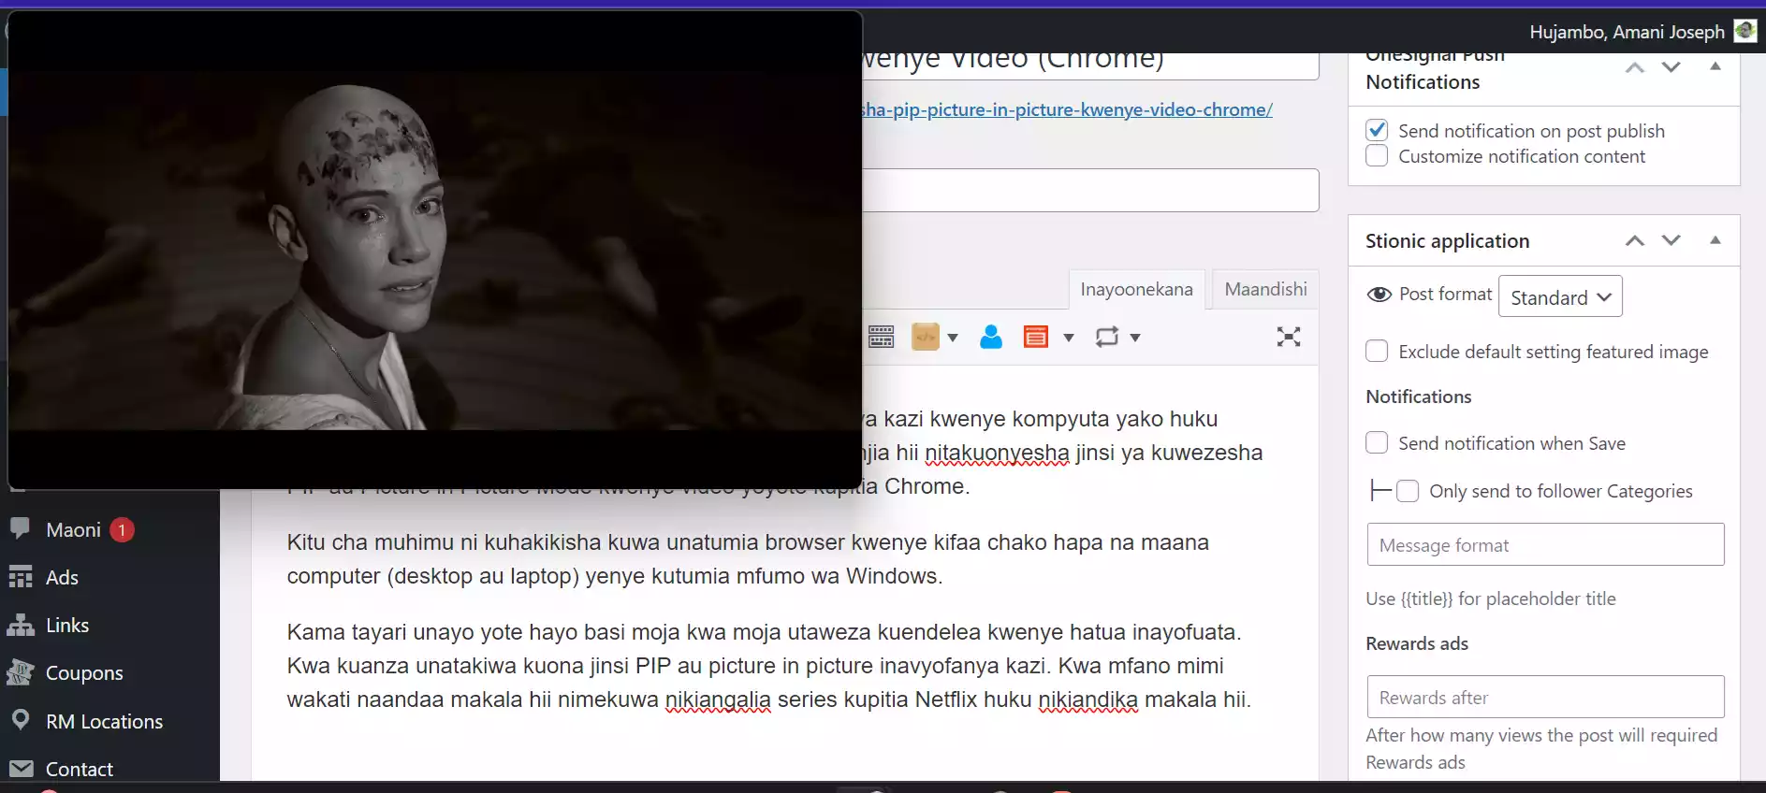Switch to Inayoonekana visual tab
The height and width of the screenshot is (793, 1766).
pyautogui.click(x=1136, y=289)
